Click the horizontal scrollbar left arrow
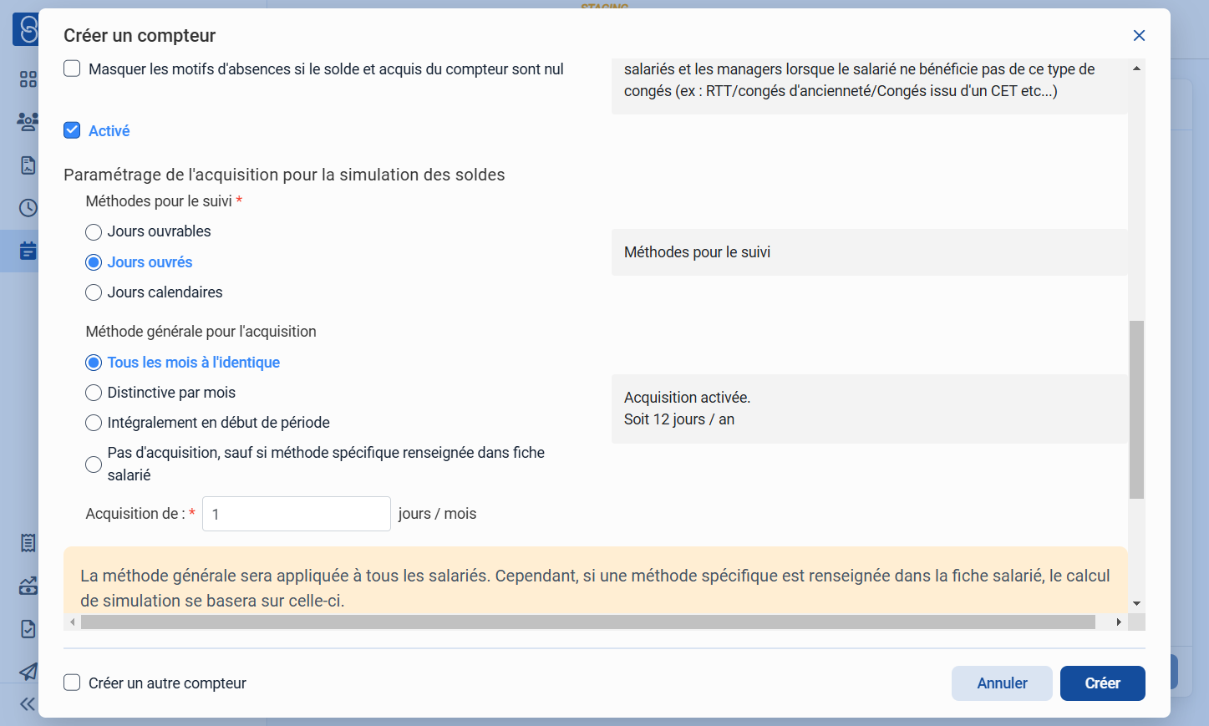Viewport: 1209px width, 726px height. tap(72, 622)
